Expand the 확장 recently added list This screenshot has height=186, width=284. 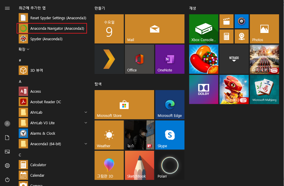click(x=24, y=49)
